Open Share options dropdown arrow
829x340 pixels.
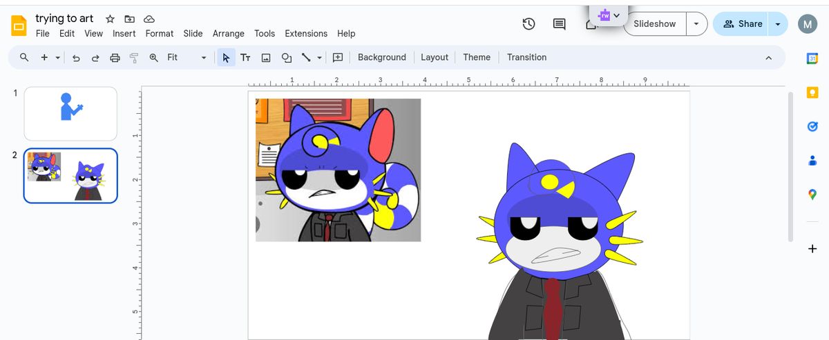point(778,24)
